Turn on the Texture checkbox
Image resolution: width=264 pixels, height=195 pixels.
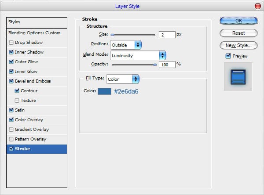pos(17,101)
